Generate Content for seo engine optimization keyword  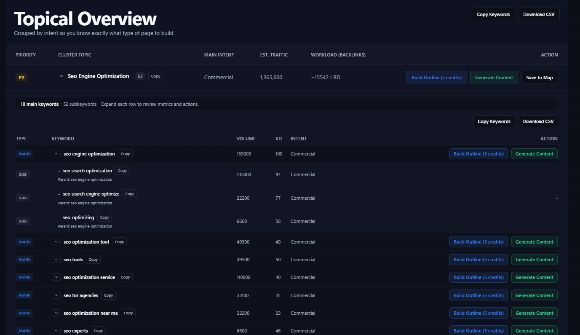pyautogui.click(x=535, y=154)
